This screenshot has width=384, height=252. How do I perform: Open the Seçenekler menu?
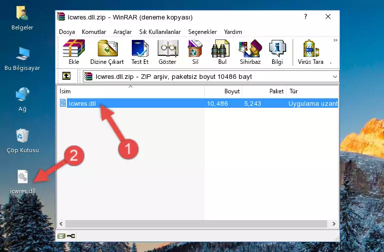click(x=202, y=32)
